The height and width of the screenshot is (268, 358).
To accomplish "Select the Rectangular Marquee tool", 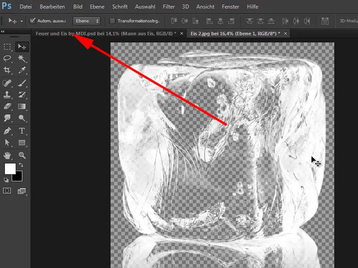I will pos(7,47).
